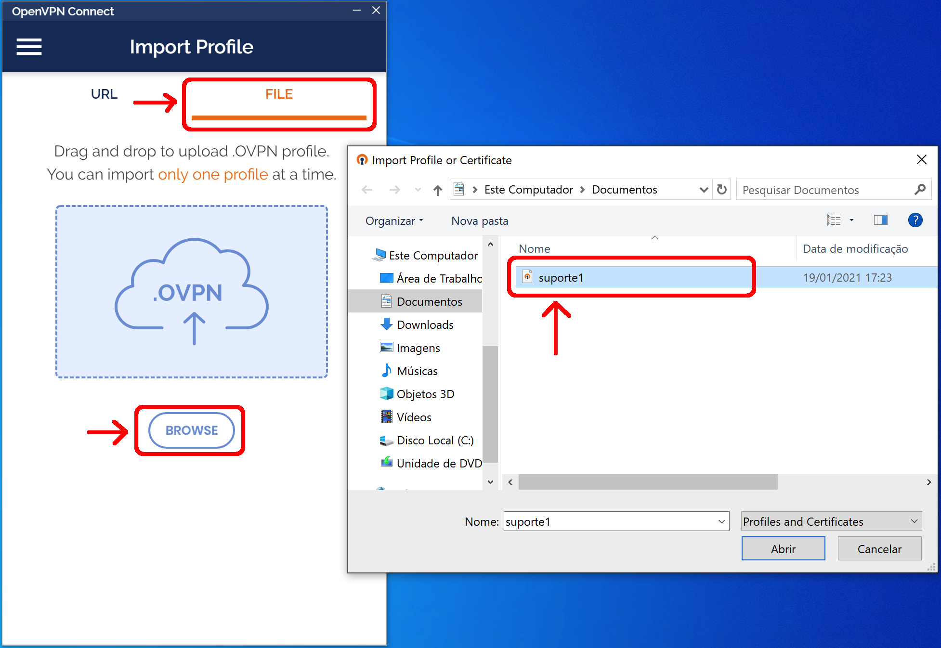Change the view layout icon

coord(834,220)
